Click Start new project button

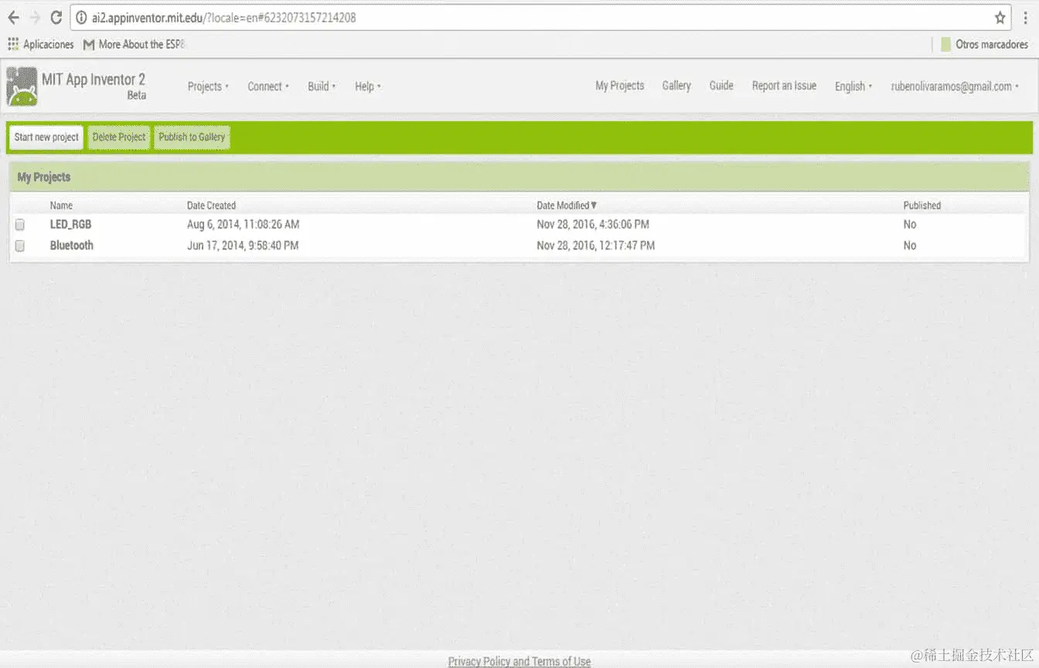[x=46, y=137]
